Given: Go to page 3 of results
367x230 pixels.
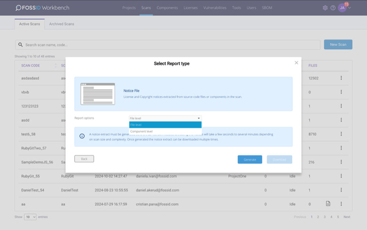Looking at the screenshot, I should [325, 217].
